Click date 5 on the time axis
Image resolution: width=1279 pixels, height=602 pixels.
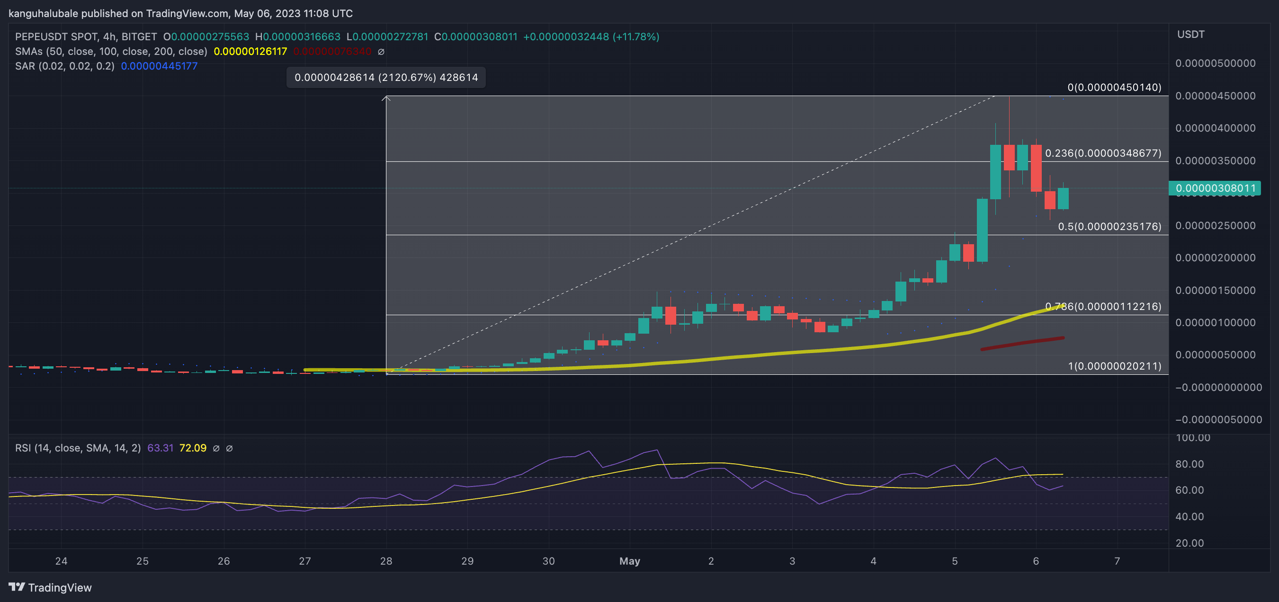[955, 561]
